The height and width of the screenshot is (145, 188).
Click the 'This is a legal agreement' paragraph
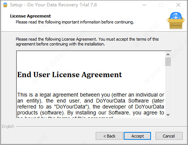click(x=90, y=105)
